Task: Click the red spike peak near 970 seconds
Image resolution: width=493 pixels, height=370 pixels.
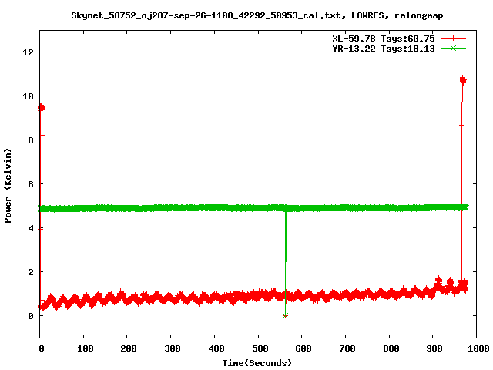Action: (x=463, y=80)
